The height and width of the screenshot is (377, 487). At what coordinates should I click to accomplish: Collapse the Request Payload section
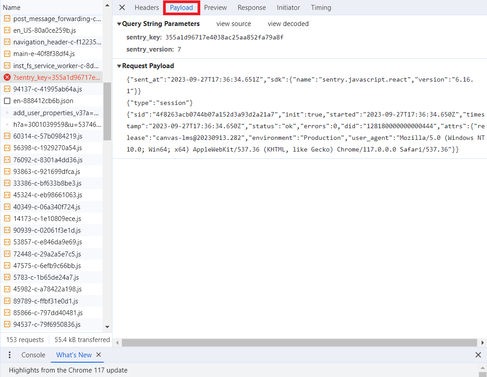click(119, 65)
